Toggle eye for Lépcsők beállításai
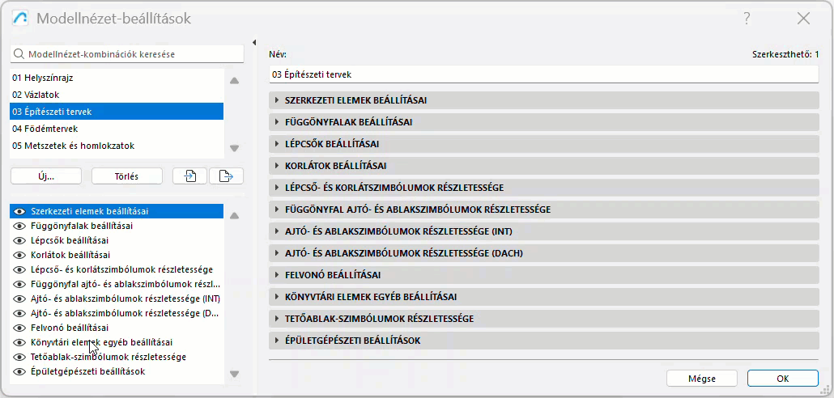This screenshot has height=398, width=834. [19, 241]
